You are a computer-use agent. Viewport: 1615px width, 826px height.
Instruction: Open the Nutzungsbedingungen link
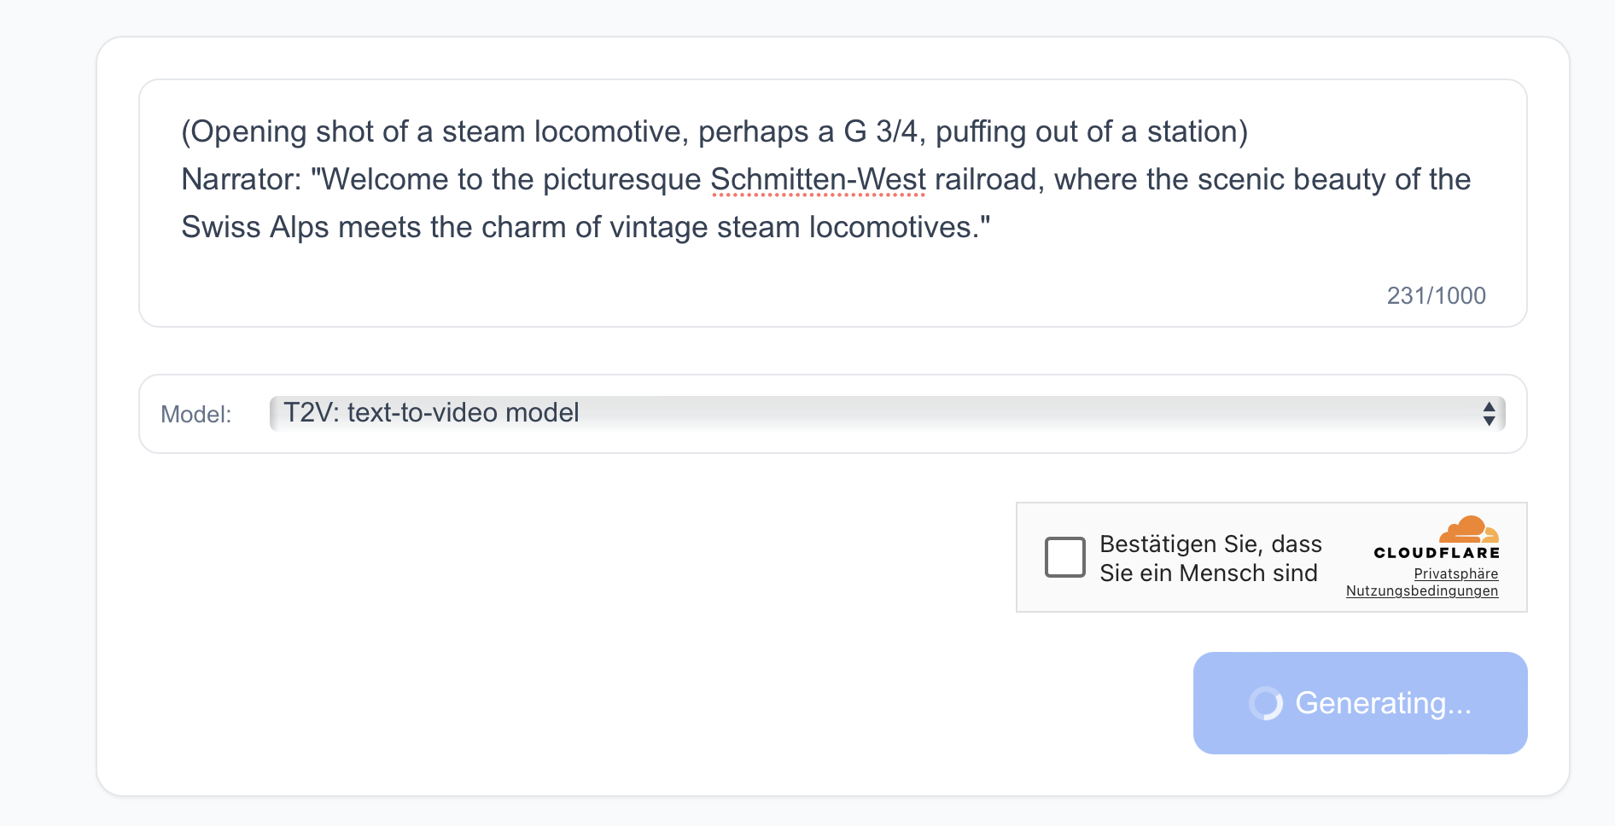pos(1422,590)
